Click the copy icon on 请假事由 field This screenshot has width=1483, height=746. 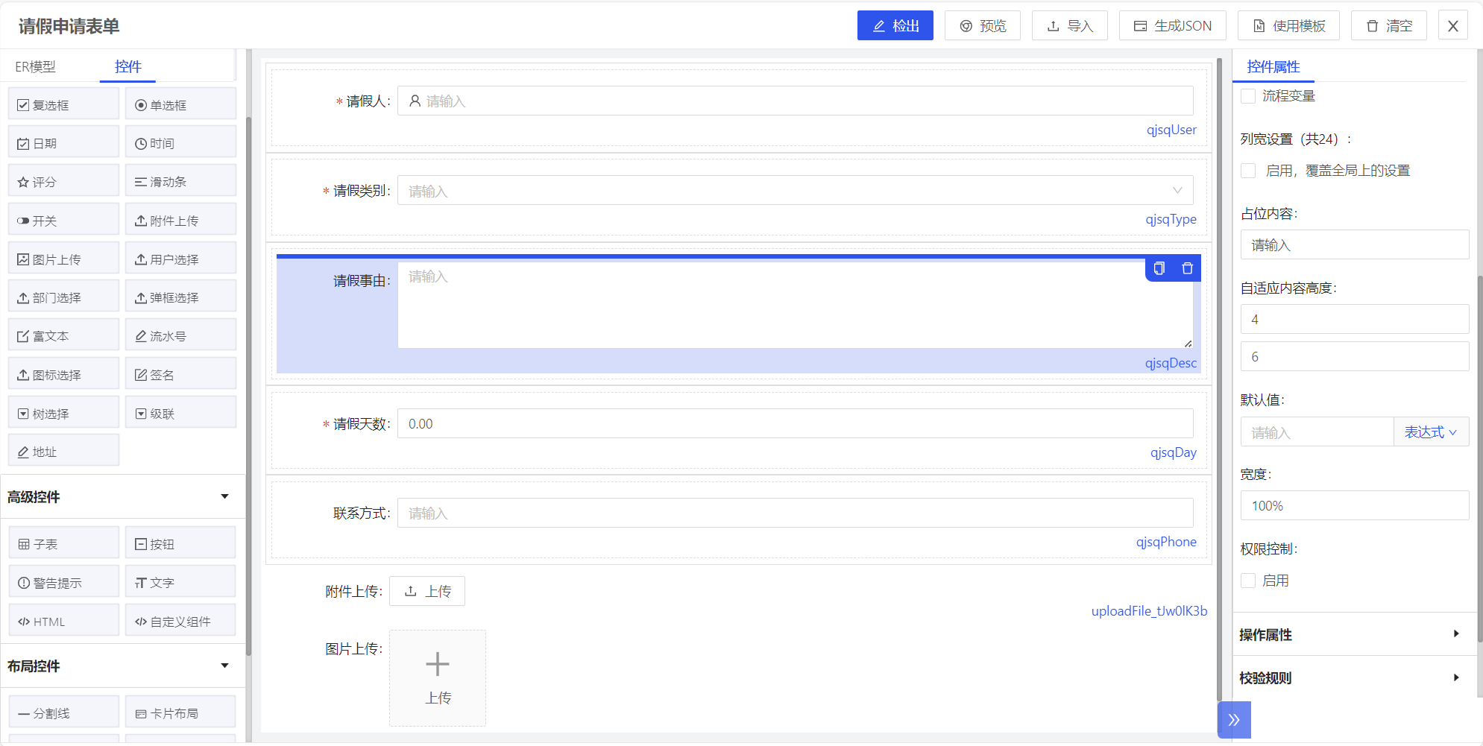point(1159,268)
